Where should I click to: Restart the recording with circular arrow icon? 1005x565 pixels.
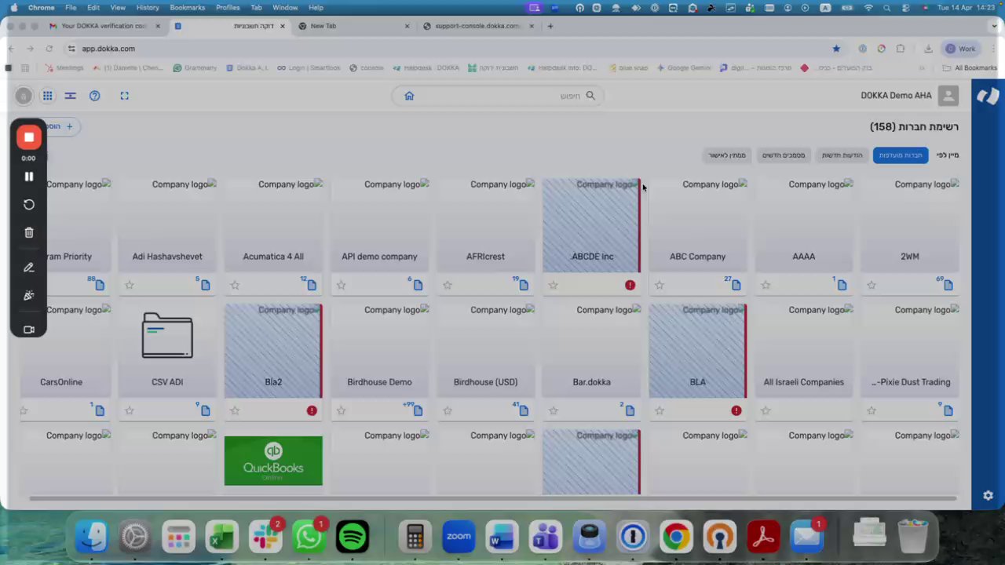click(x=29, y=205)
